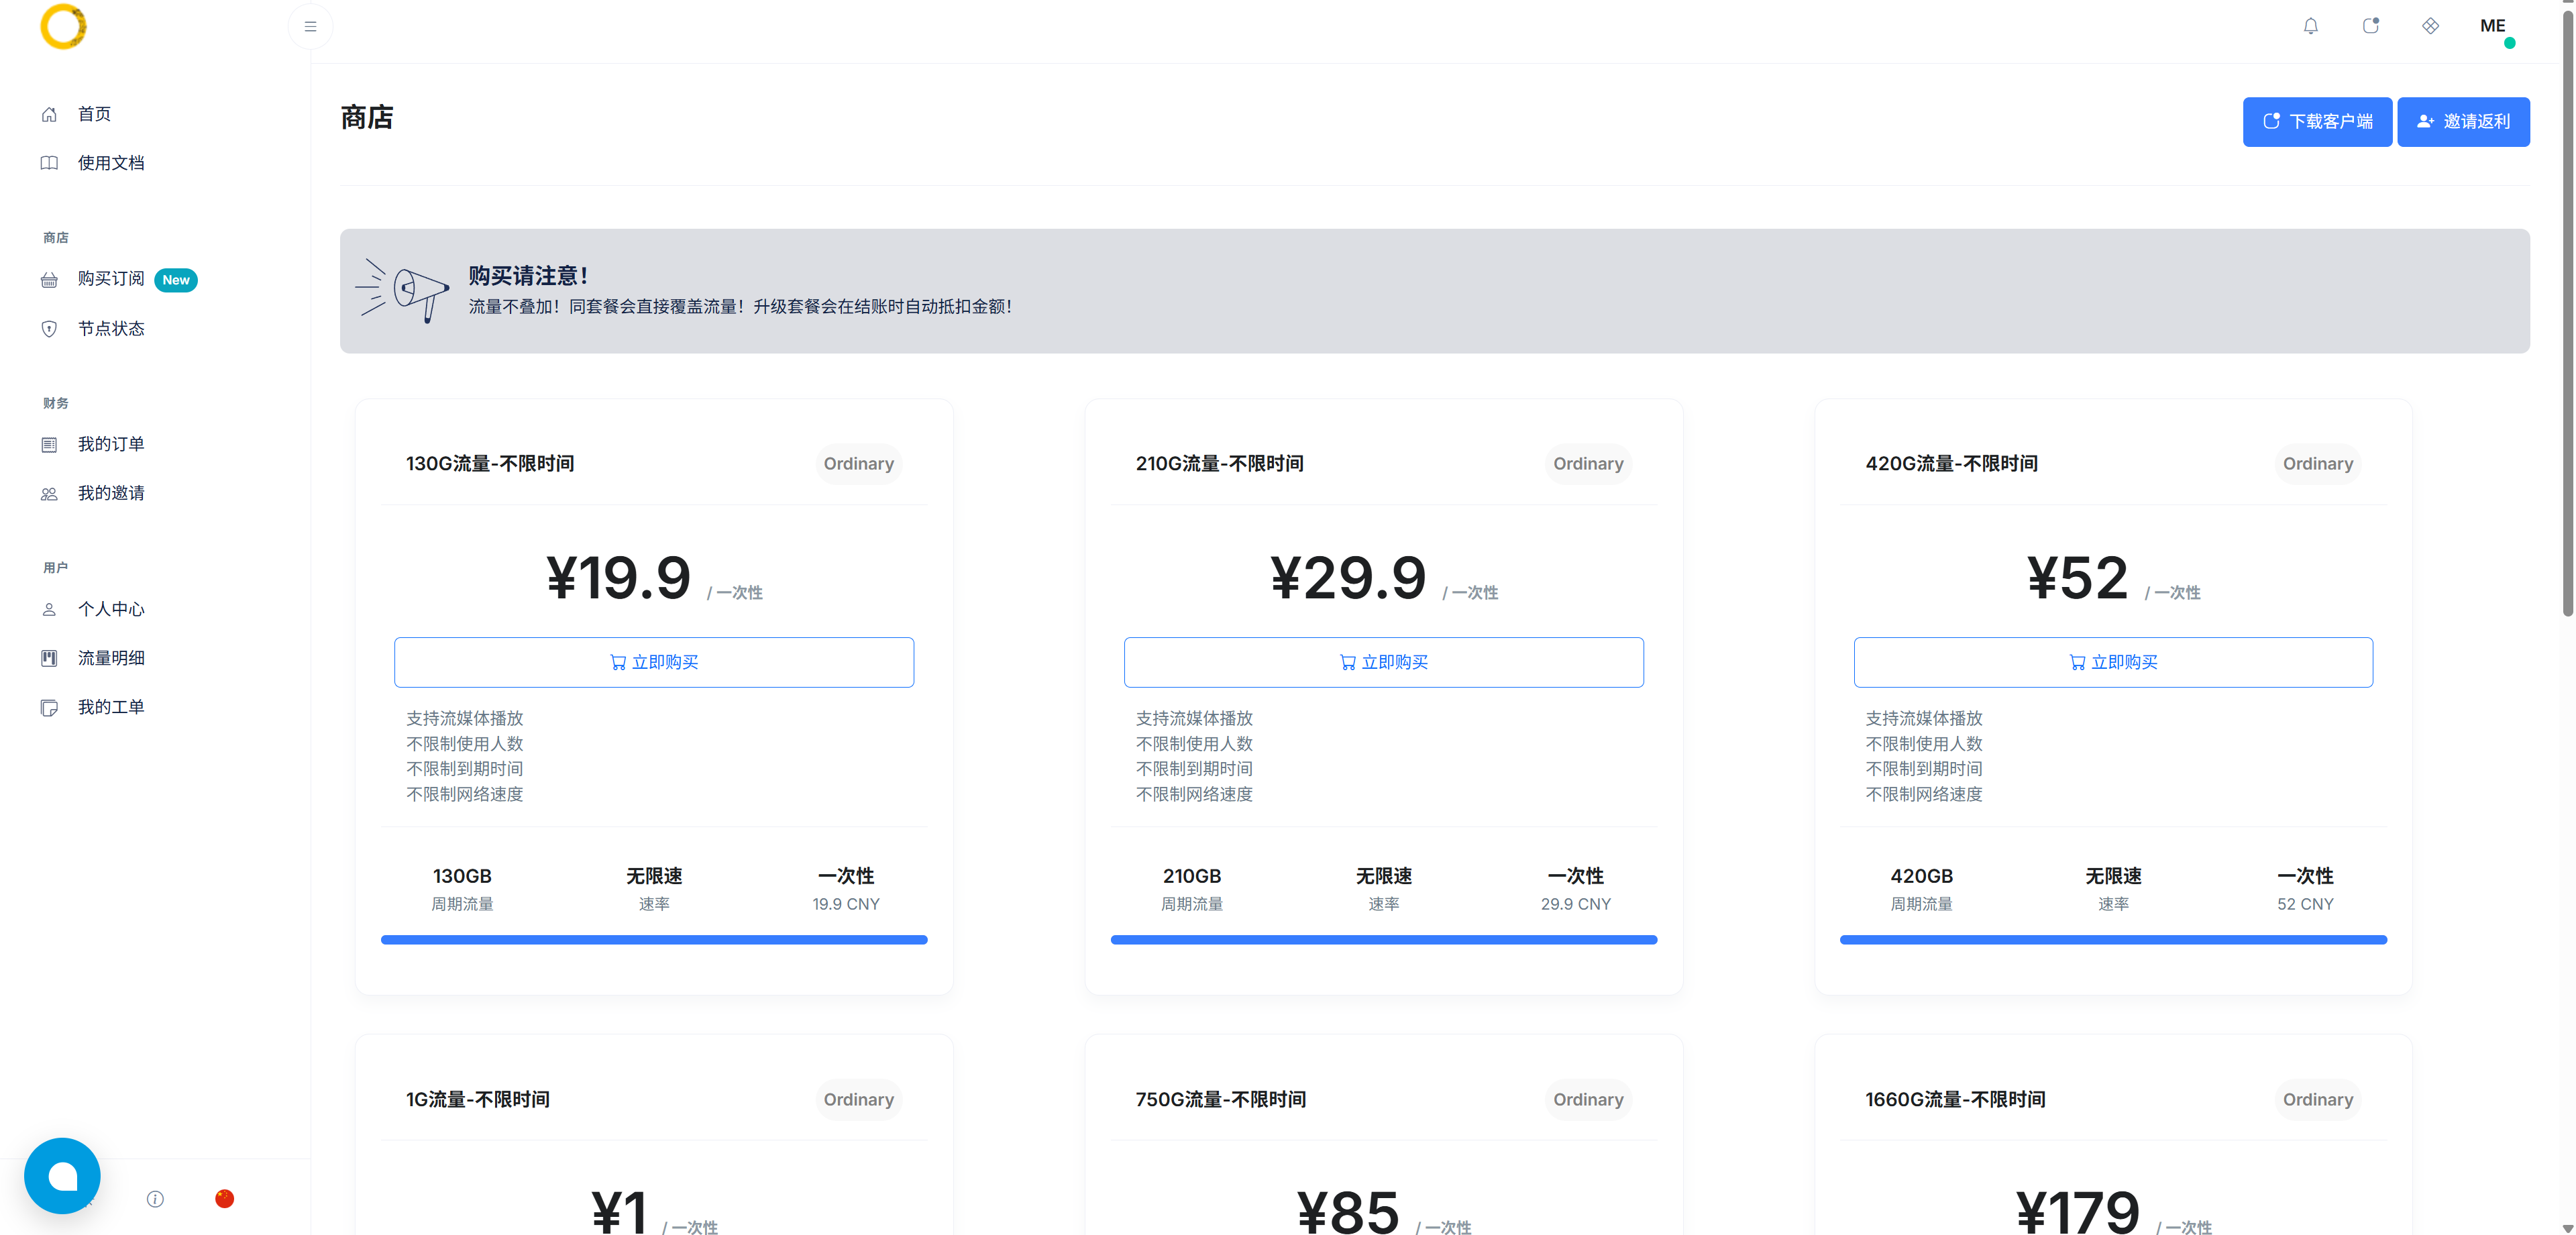Open the bell notifications icon
The height and width of the screenshot is (1235, 2576).
[2310, 26]
